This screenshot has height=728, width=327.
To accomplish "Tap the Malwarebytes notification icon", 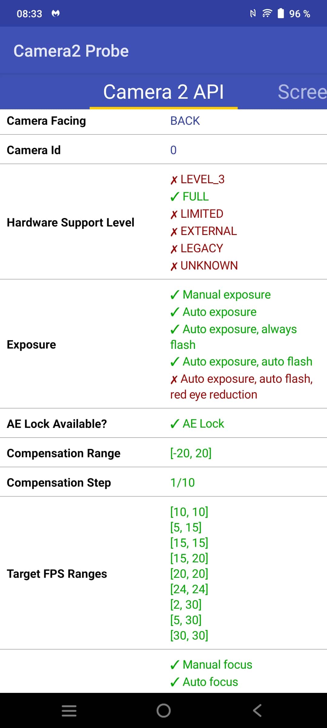I will pos(56,13).
